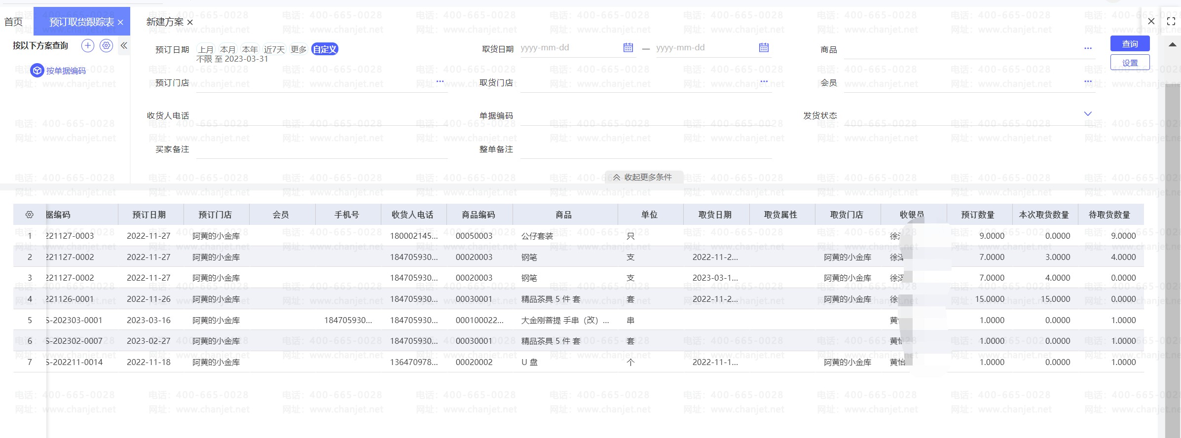1181x438 pixels.
Task: Expand the 发货状态 dropdown
Action: (x=1088, y=114)
